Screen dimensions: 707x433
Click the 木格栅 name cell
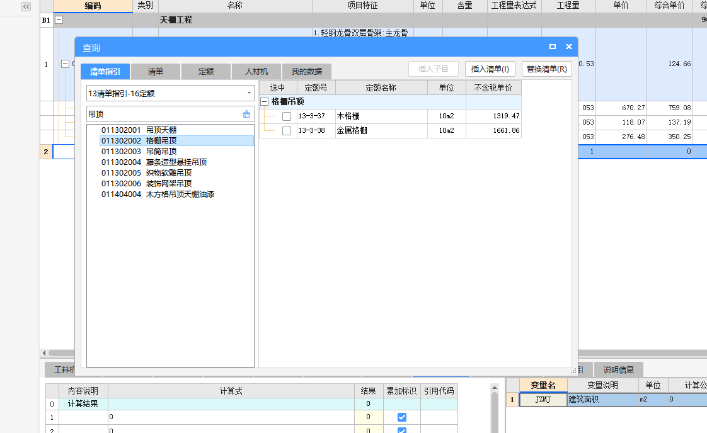click(x=381, y=116)
